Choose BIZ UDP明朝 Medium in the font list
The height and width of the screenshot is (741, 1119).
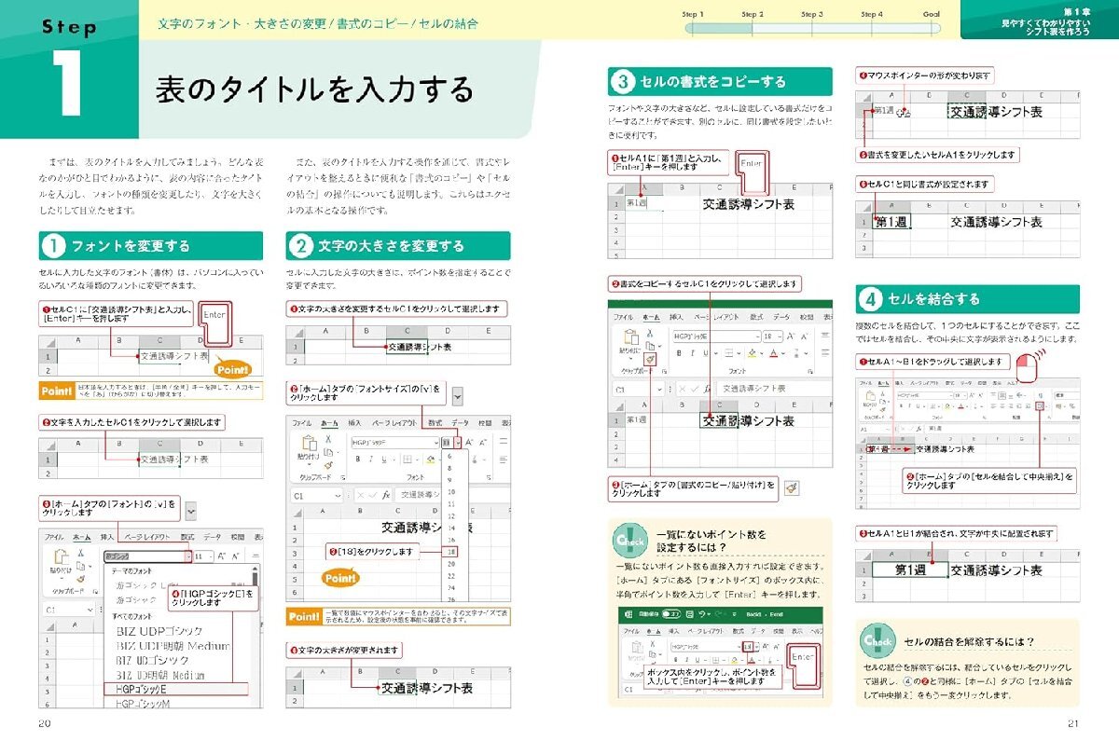point(173,646)
